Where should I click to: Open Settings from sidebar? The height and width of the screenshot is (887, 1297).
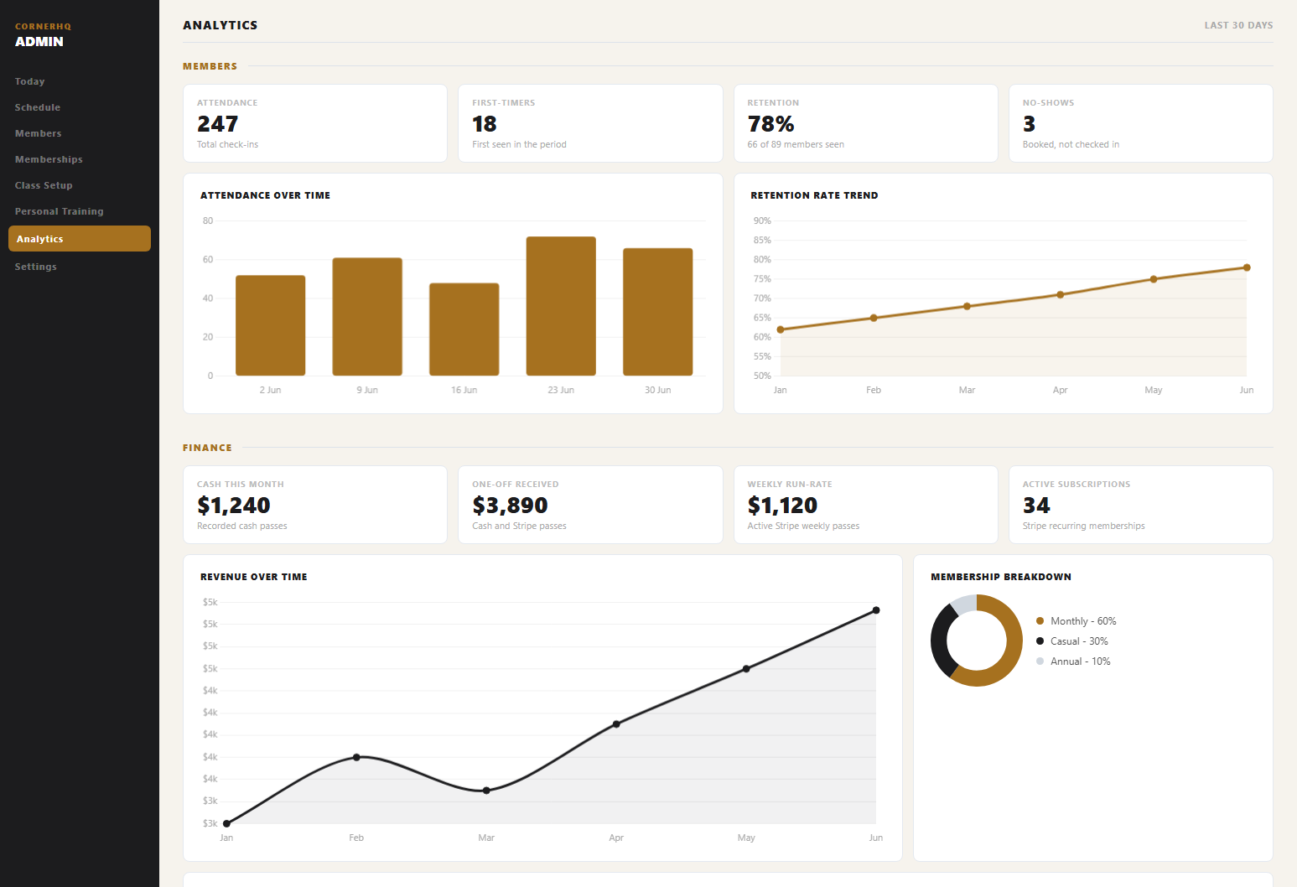pos(35,267)
